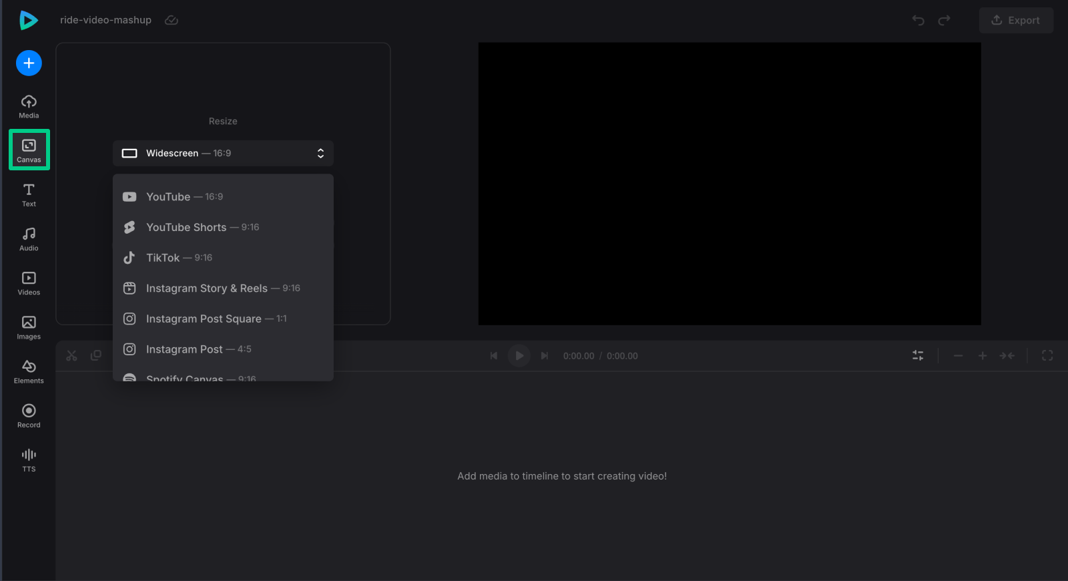Screen dimensions: 1068x581
Task: Open the Audio panel
Action: (x=29, y=239)
